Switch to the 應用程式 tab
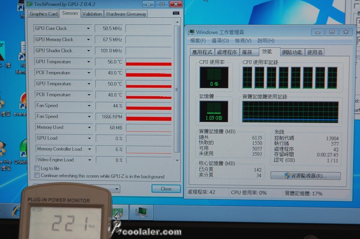360x239 pixels. coord(202,52)
